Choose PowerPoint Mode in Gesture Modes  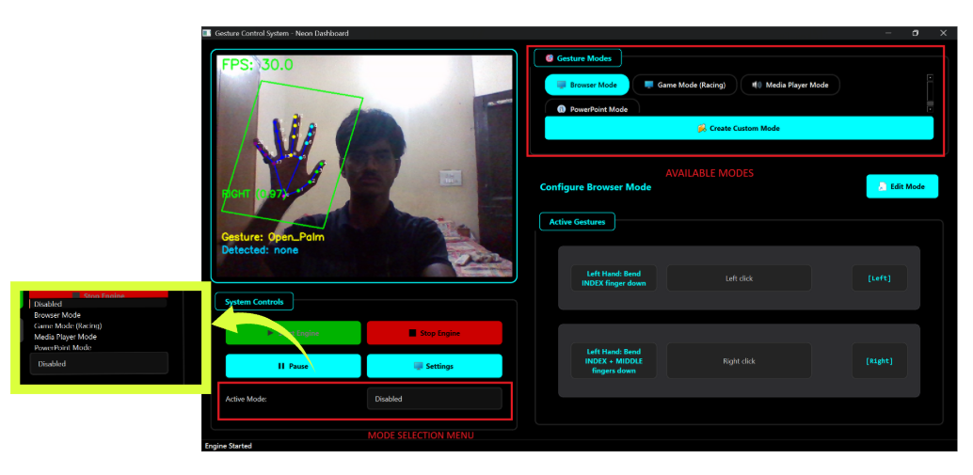point(592,108)
